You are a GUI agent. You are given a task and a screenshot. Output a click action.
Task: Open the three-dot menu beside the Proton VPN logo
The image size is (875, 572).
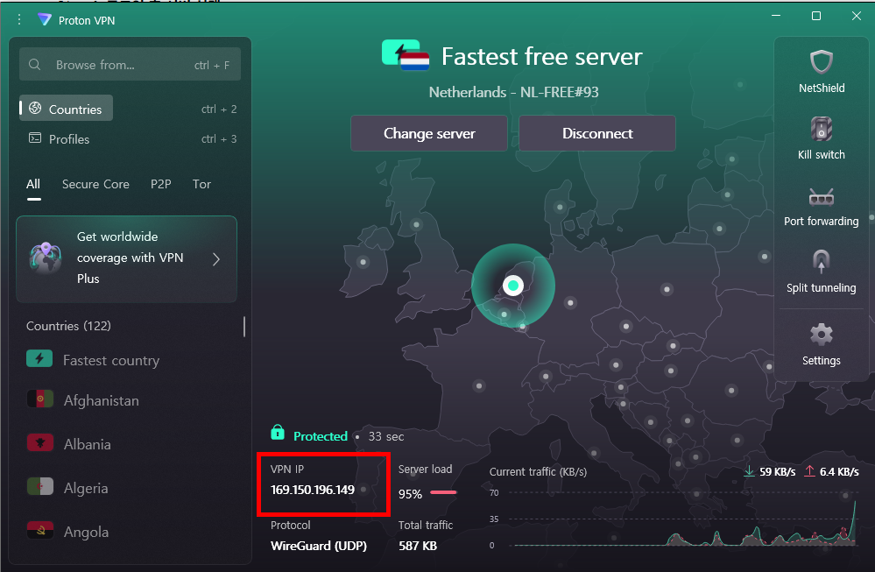19,20
